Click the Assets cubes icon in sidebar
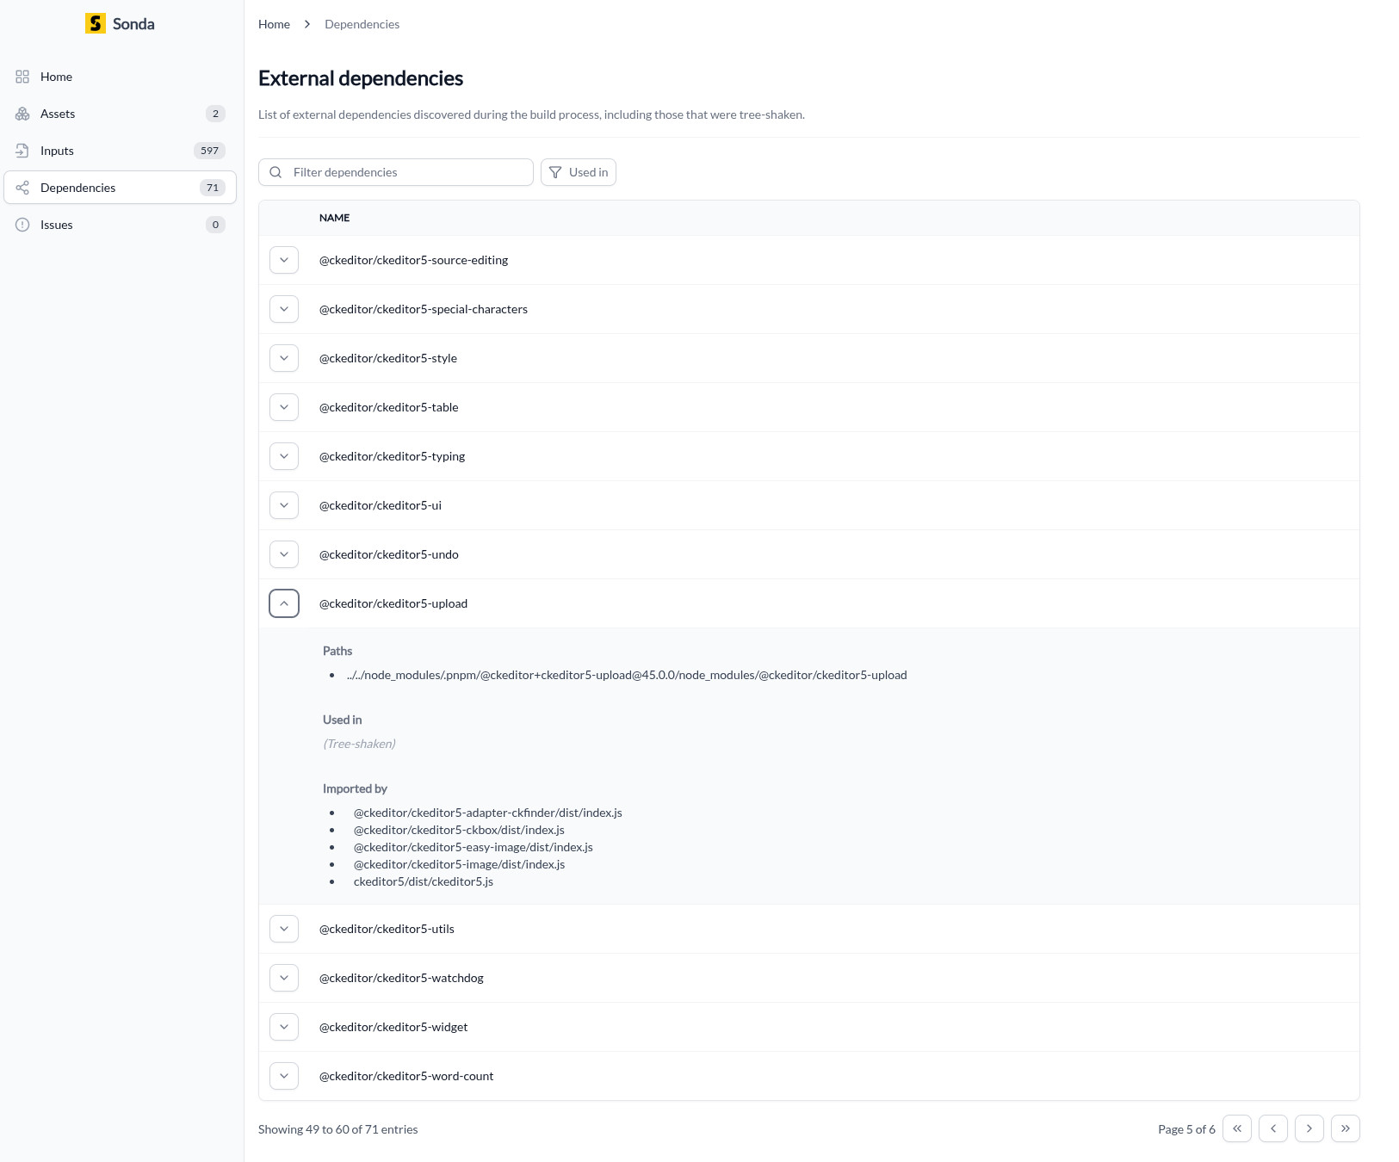Image resolution: width=1399 pixels, height=1162 pixels. coord(22,114)
